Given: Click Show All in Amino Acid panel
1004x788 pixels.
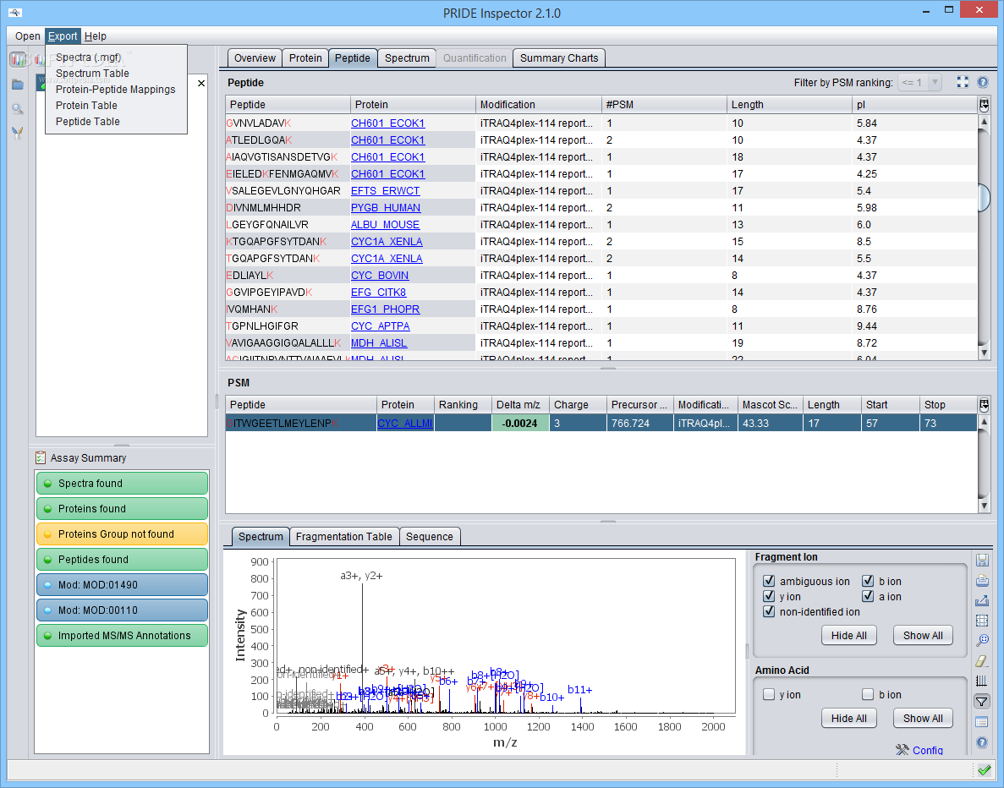Looking at the screenshot, I should (x=923, y=718).
